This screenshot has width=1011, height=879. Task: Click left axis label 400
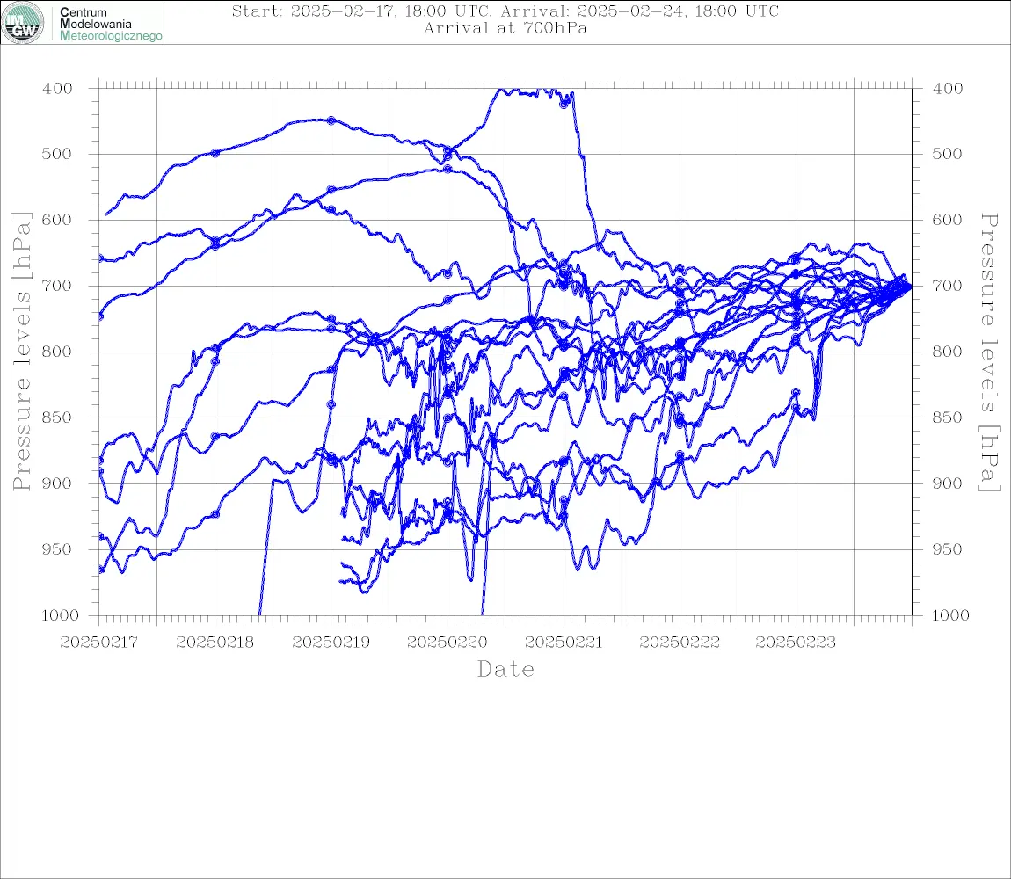[x=57, y=89]
